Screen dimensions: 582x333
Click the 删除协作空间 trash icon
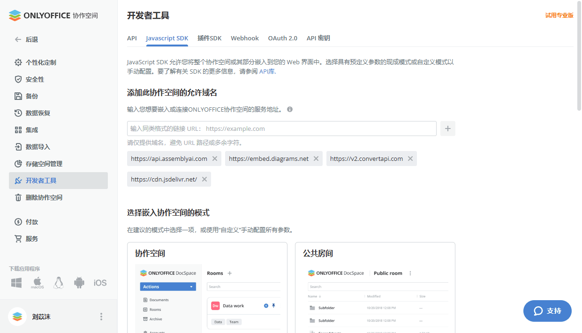[18, 197]
